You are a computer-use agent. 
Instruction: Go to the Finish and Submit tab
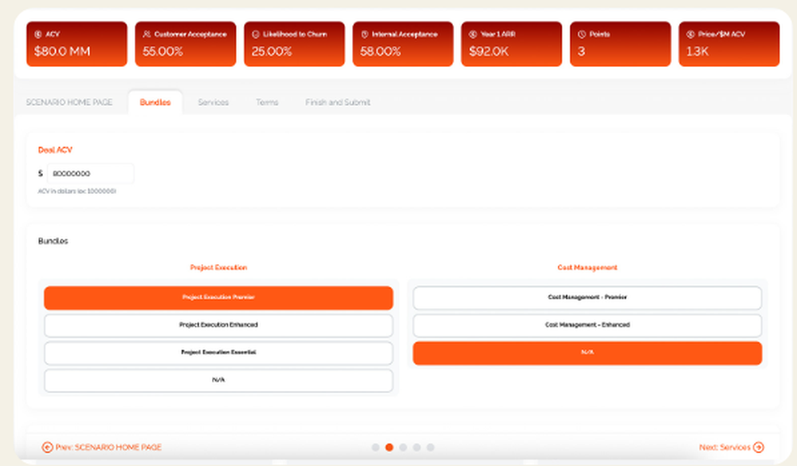click(x=337, y=102)
